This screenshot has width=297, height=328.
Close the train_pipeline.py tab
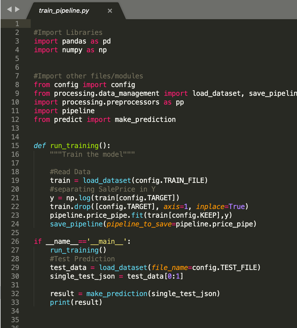tap(110, 10)
